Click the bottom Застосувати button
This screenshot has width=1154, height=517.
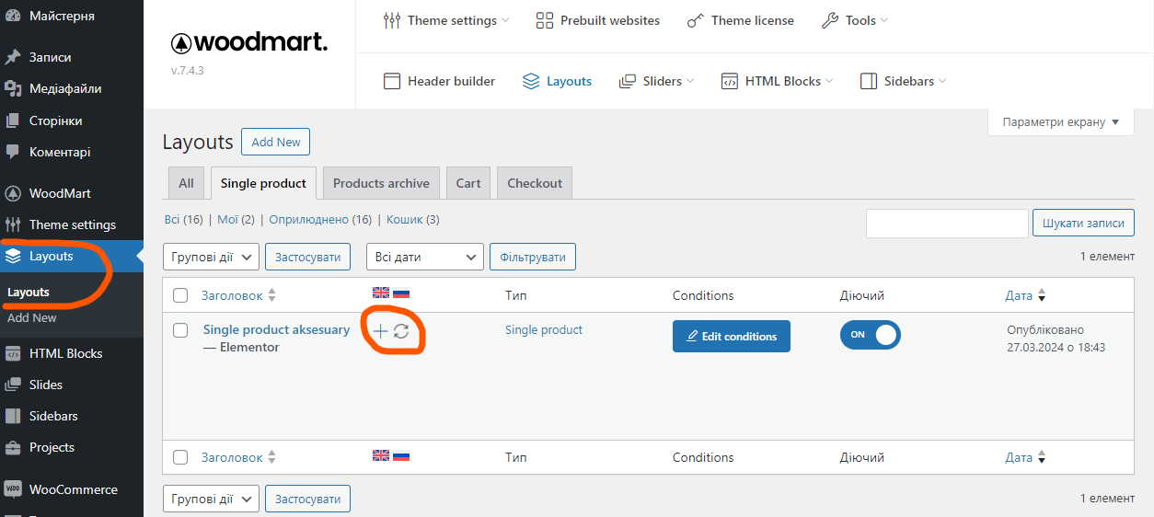(x=308, y=499)
